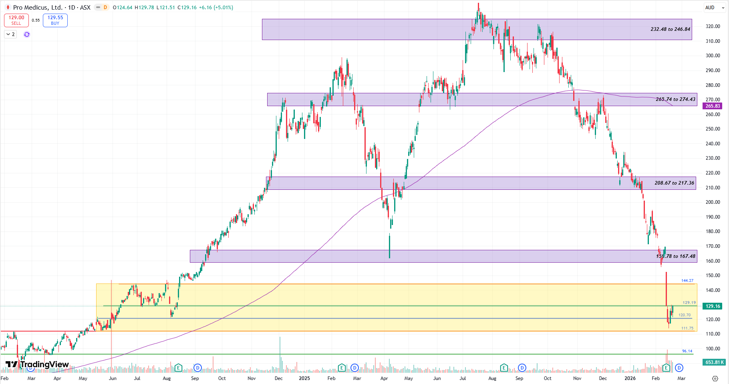Click the 265.83 moving average price label
Image resolution: width=729 pixels, height=384 pixels.
713,106
